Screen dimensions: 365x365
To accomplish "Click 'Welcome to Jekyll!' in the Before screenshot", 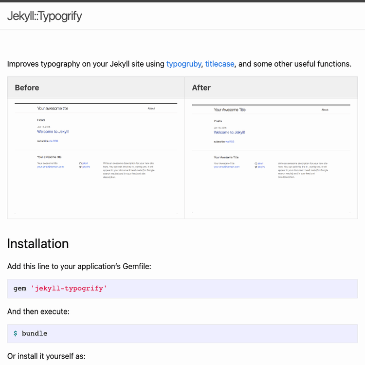I will 53,132.
